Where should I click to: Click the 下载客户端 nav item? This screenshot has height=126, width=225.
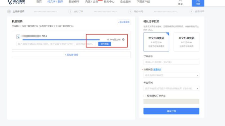143,2
